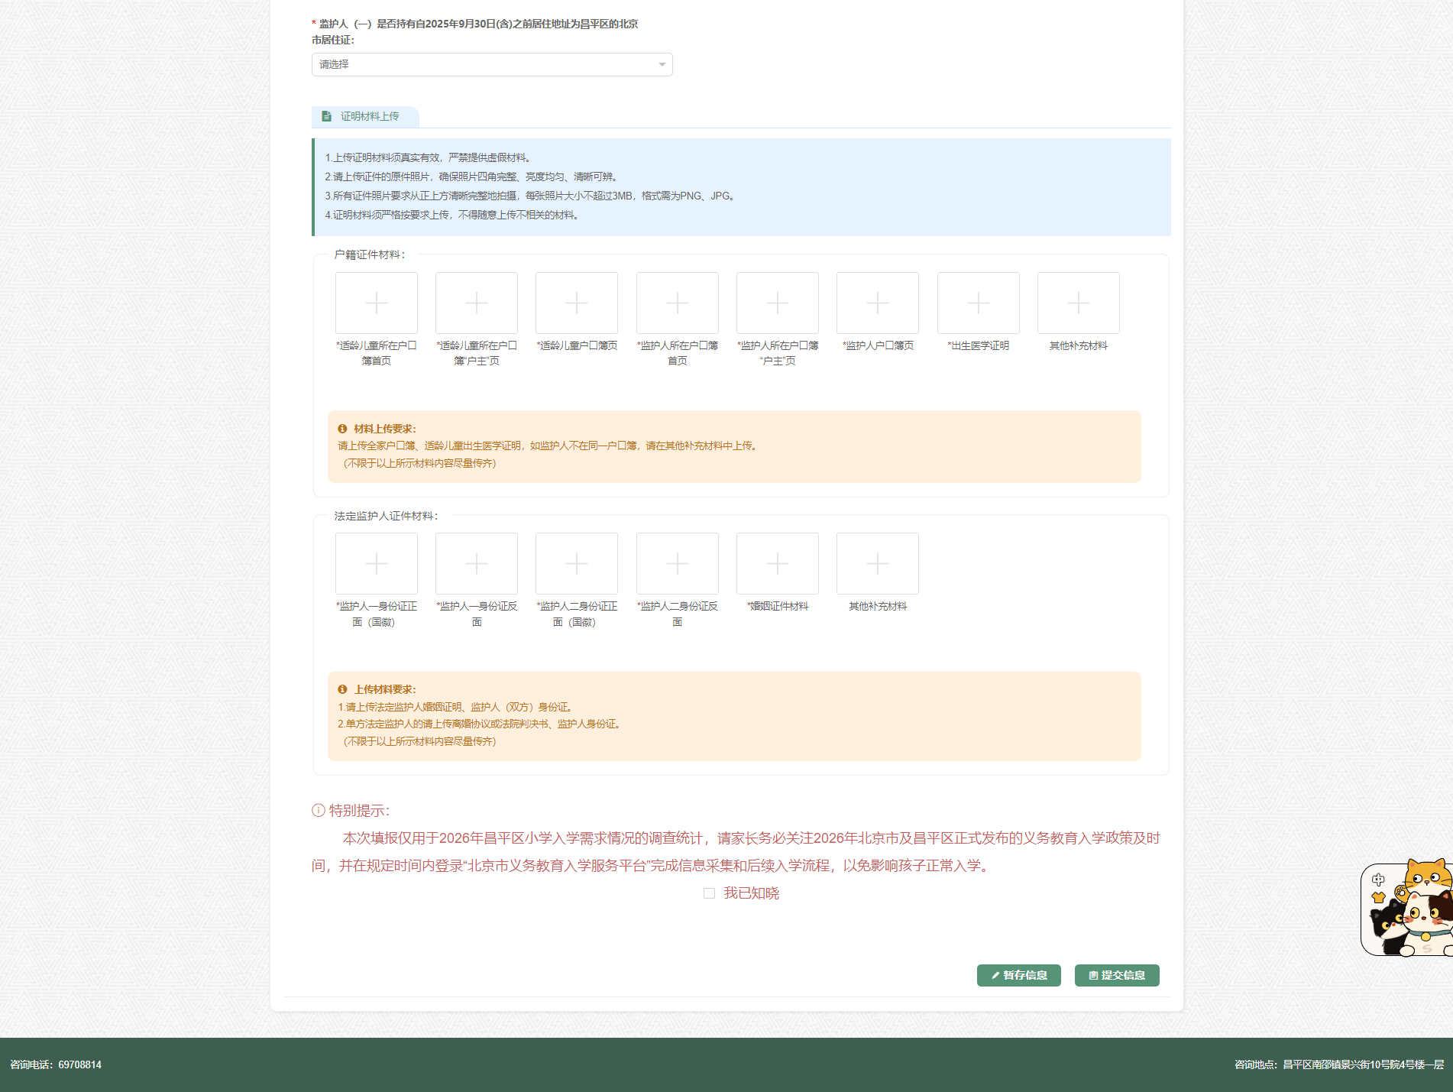Add 监护人户口簿页 upload thumbnail
The width and height of the screenshot is (1453, 1092).
[877, 303]
